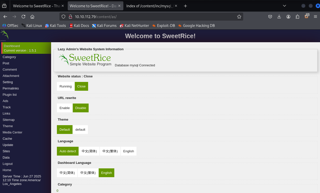
Task: Click the Firefox reload page icon
Action: pyautogui.click(x=23, y=17)
